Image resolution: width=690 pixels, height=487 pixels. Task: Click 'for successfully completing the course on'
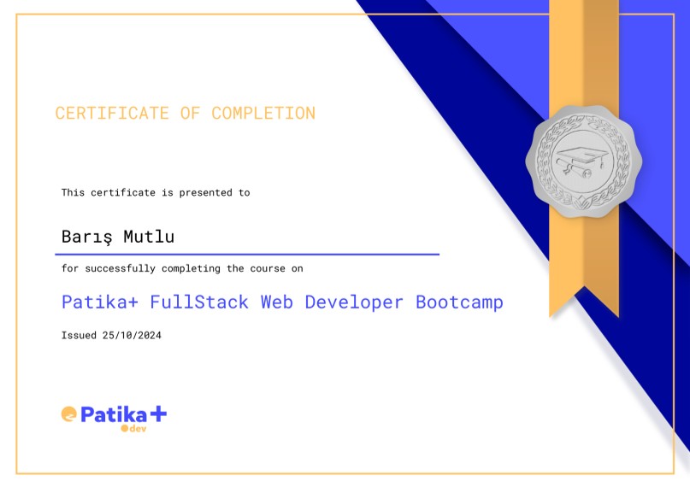coord(182,268)
